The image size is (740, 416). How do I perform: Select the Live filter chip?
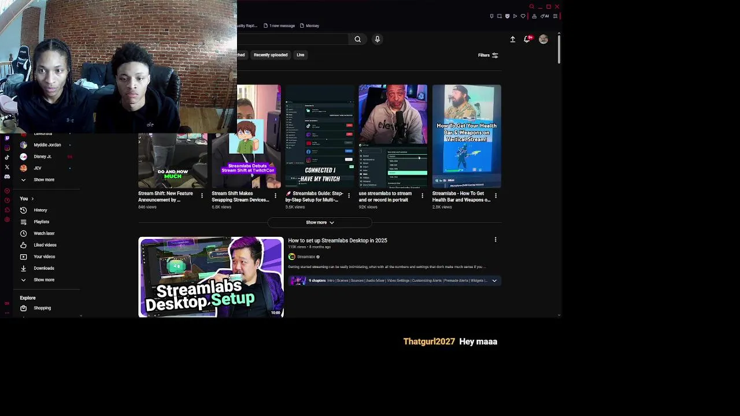pyautogui.click(x=301, y=55)
